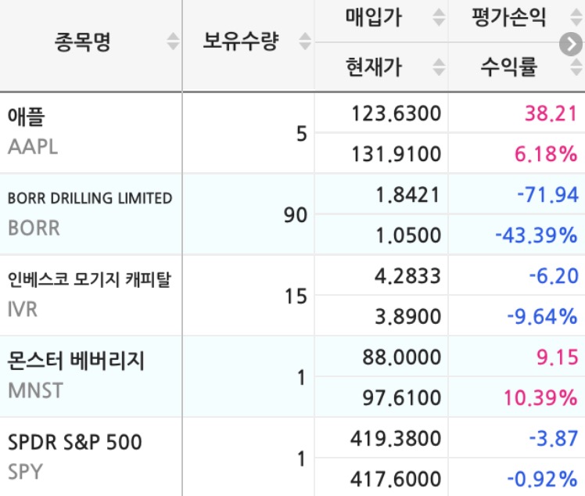
Task: Click SPY current price 417.6000
Action: (x=396, y=479)
